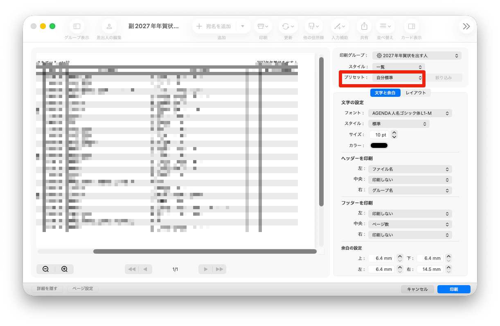Click the black カラー swatch
This screenshot has height=326, width=500.
379,145
